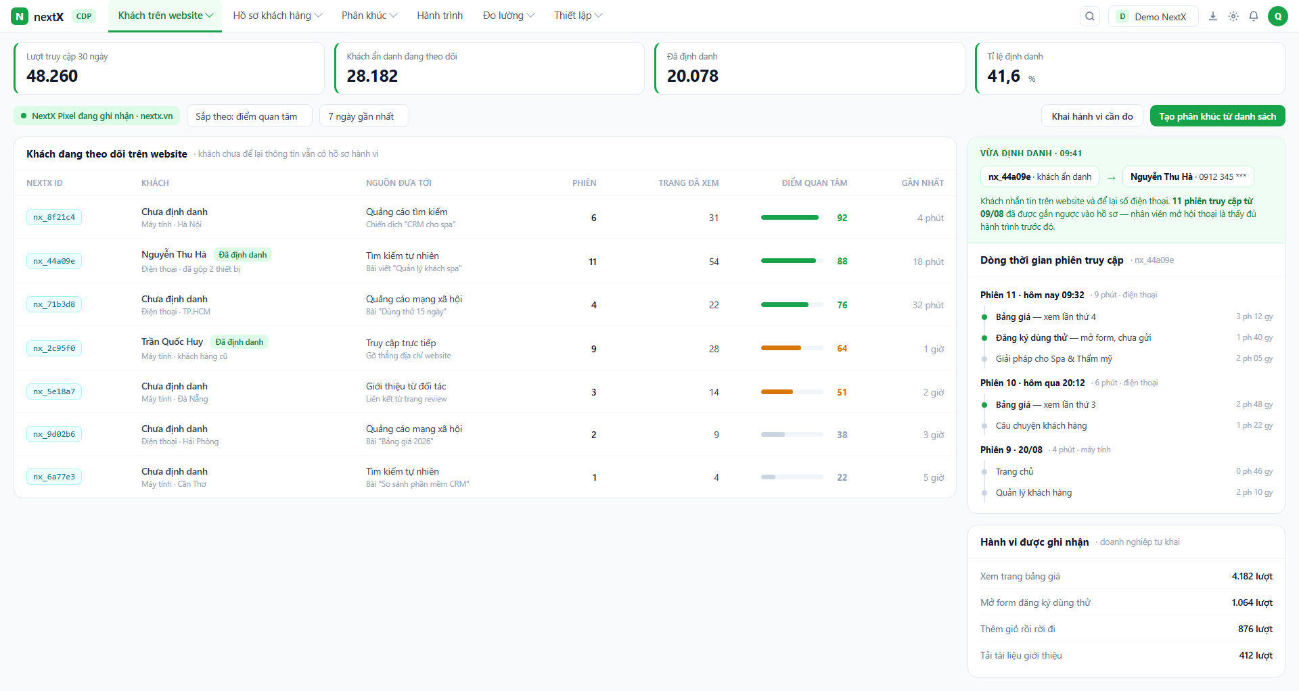This screenshot has width=1299, height=691.
Task: Click the D badge next to Demo NextX
Action: (x=1122, y=16)
